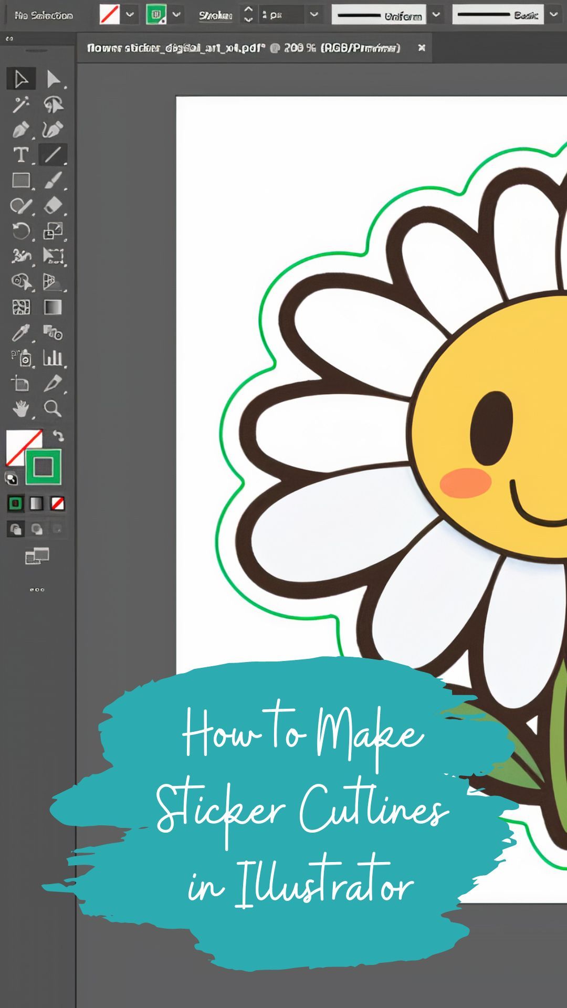Screen dimensions: 567x1008
Task: Select the Line Segment tool
Action: tap(52, 154)
